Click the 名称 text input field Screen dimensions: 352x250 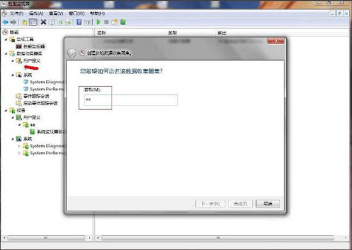131,100
